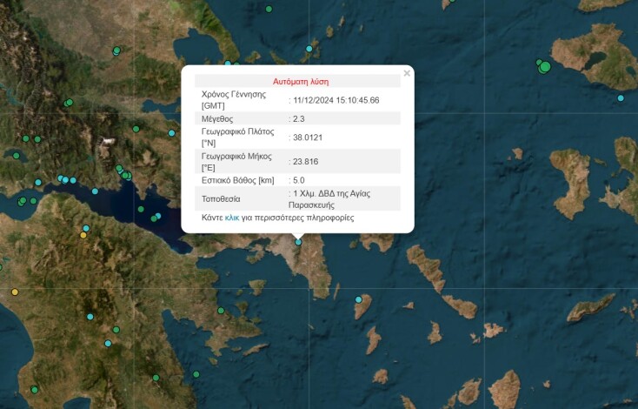The width and height of the screenshot is (638, 409).
Task: Select the cyan marker in the sea above the popup
Action: click(x=309, y=49)
